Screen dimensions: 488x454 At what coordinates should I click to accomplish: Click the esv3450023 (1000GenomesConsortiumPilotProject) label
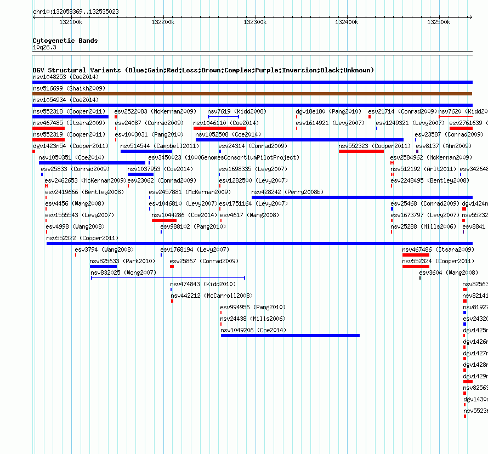tap(224, 157)
